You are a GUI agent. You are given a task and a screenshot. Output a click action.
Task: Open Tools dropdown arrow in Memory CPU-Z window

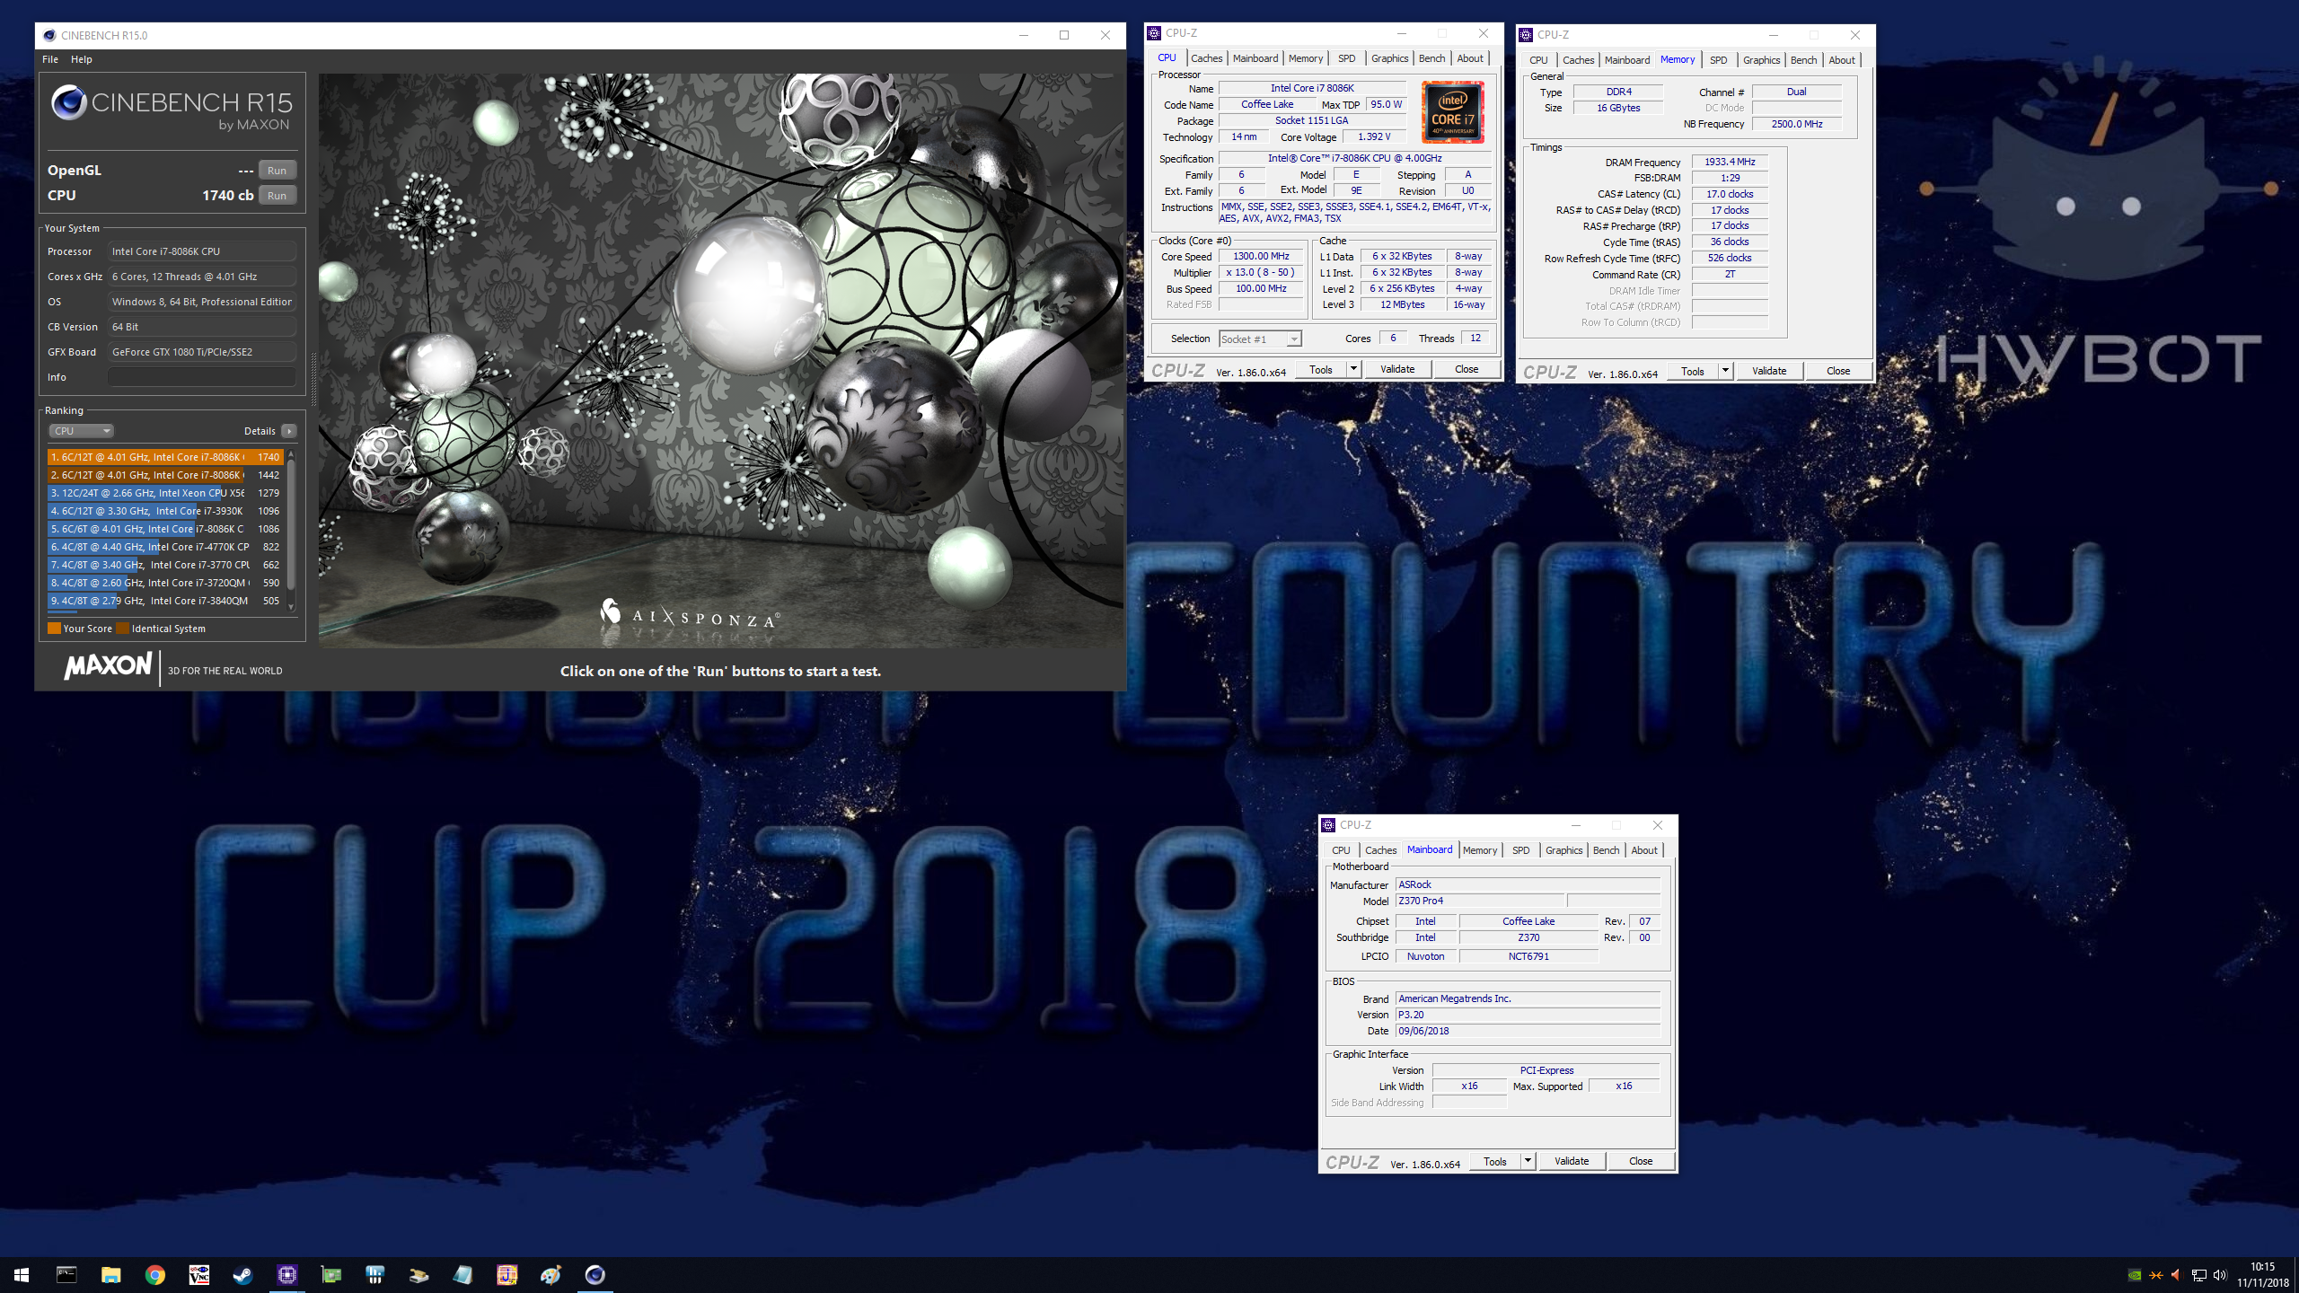tap(1725, 371)
